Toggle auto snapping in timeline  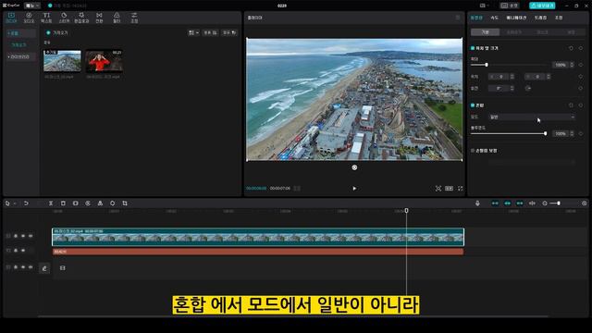tap(508, 203)
